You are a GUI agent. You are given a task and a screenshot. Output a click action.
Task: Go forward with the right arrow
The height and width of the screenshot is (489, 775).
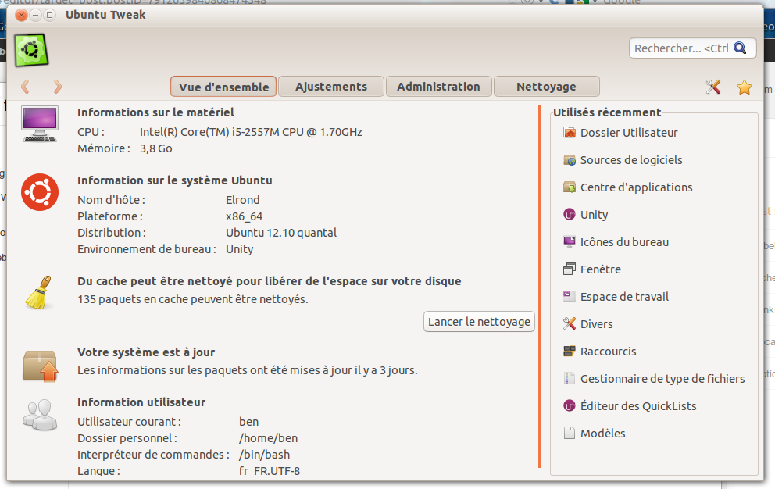point(57,87)
